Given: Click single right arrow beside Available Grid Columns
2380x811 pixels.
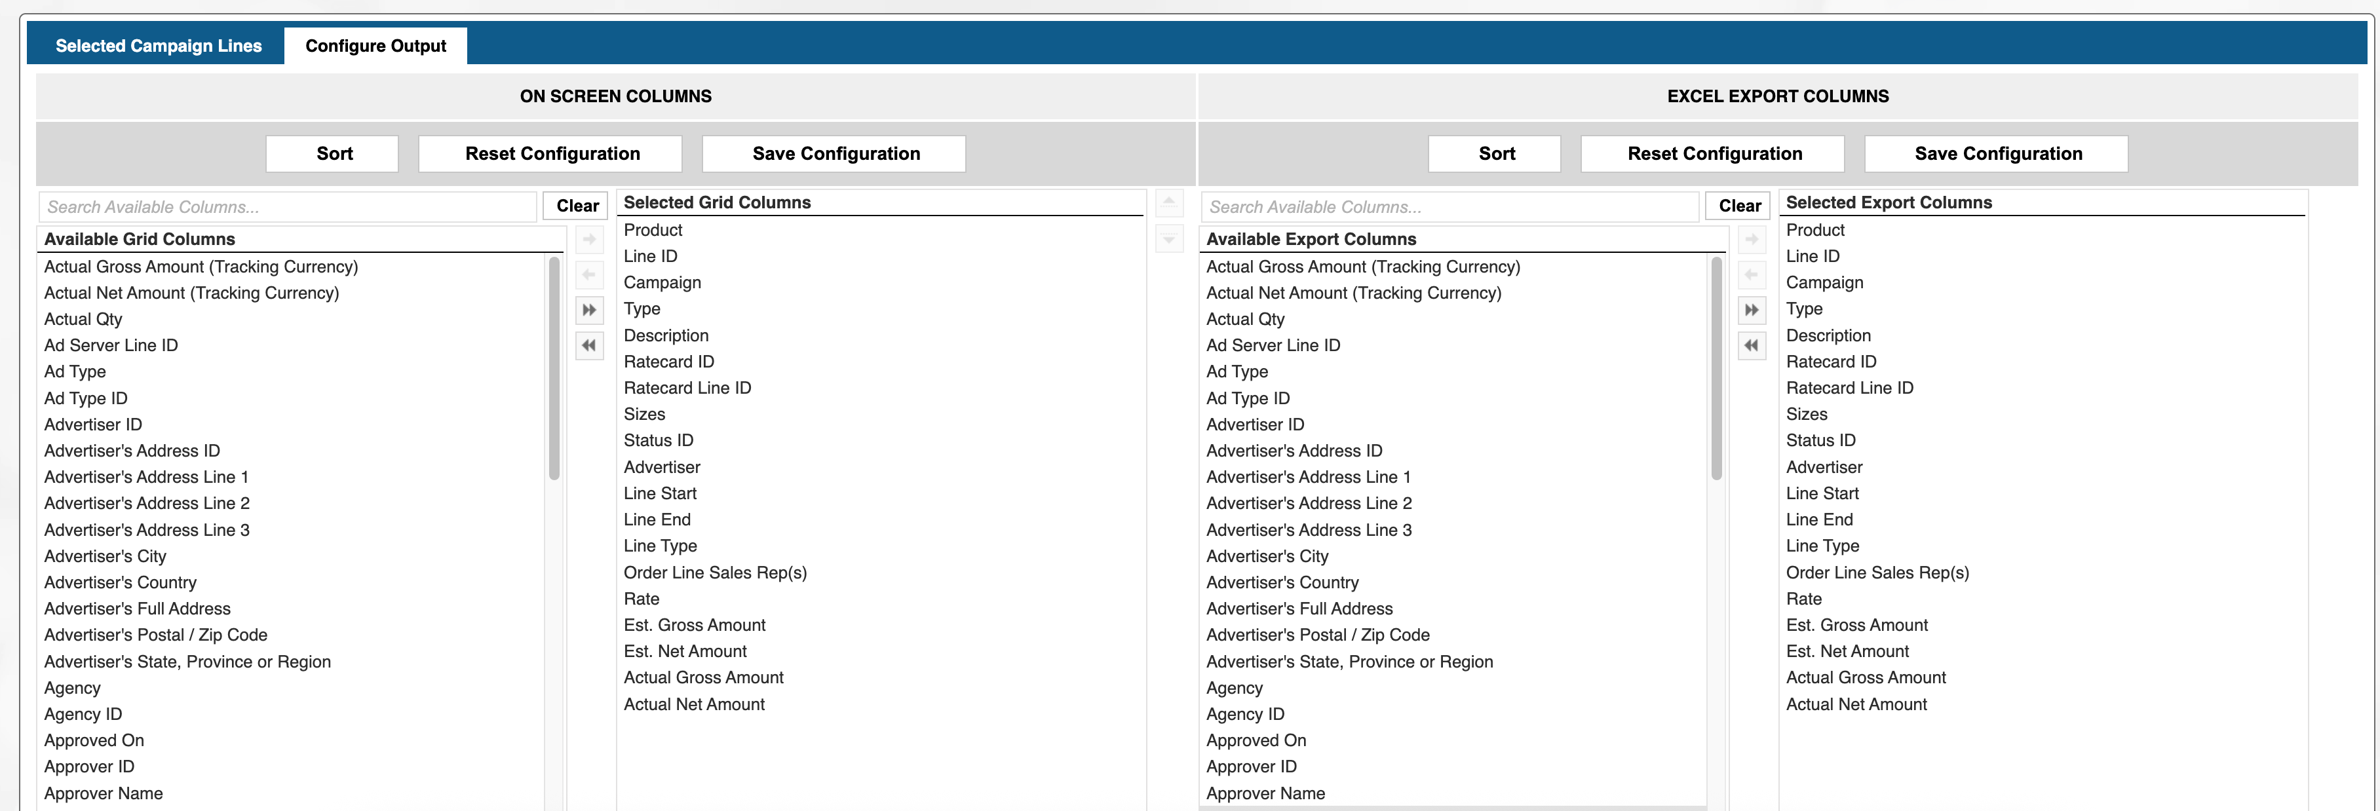Looking at the screenshot, I should [590, 240].
